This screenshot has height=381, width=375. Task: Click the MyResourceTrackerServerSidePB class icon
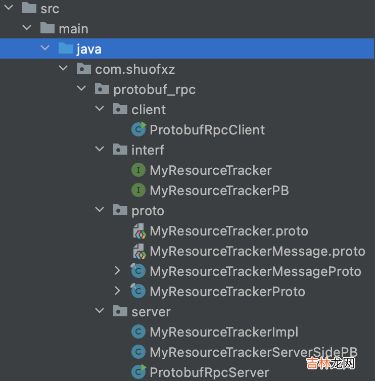click(x=138, y=352)
